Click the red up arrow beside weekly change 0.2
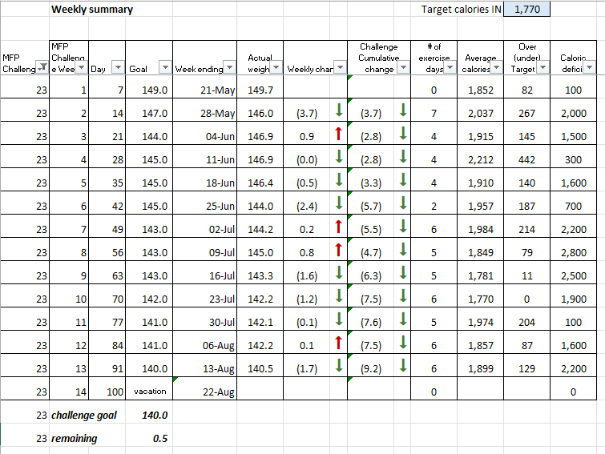 coord(338,227)
